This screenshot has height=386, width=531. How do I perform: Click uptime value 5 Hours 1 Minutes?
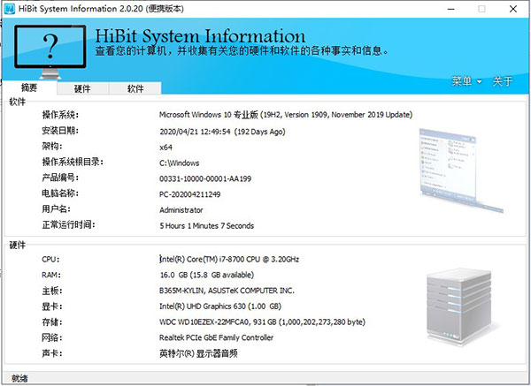point(206,226)
